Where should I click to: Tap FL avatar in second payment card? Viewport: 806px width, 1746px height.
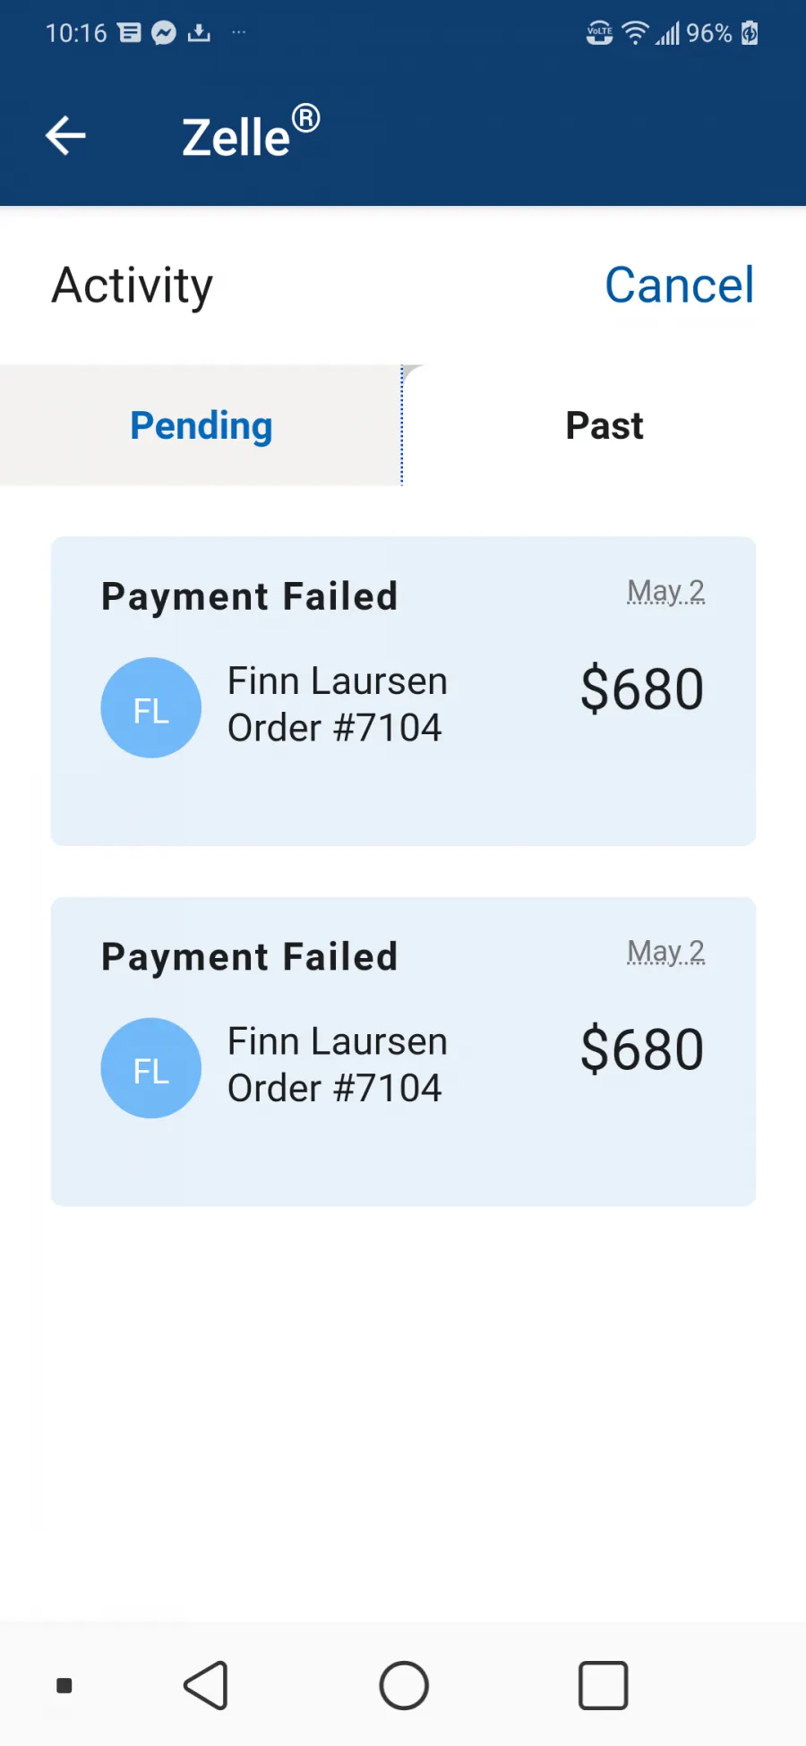(x=150, y=1068)
